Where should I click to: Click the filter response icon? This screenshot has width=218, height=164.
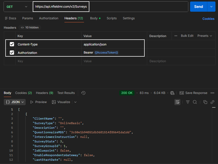point(188,102)
